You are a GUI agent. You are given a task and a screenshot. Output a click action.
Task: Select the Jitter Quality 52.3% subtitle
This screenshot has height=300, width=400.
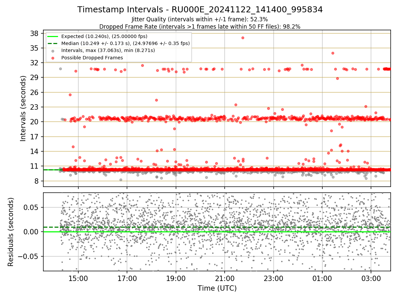click(x=200, y=19)
